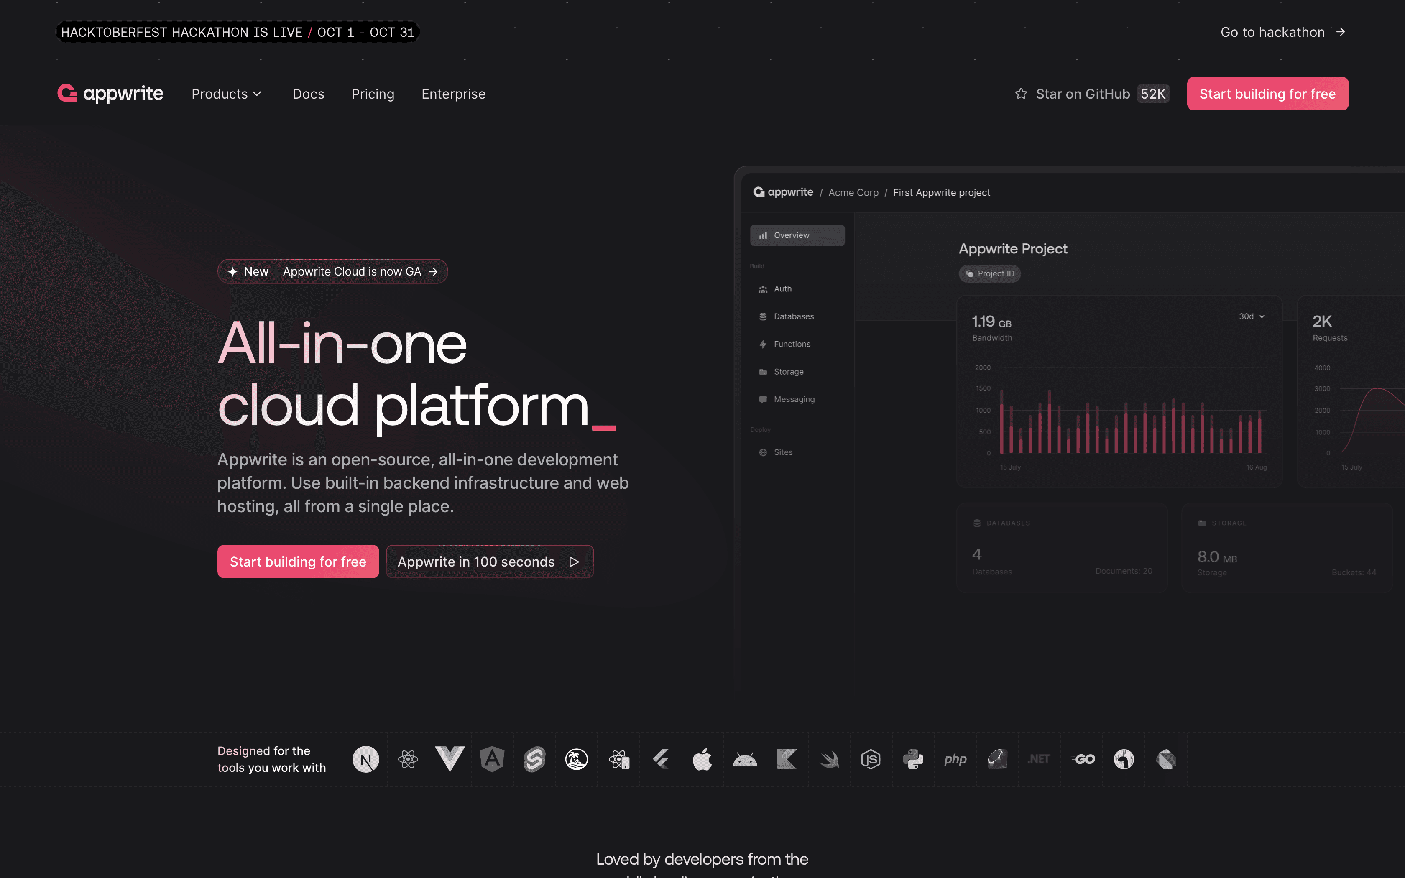Click the Android robot logo
The height and width of the screenshot is (878, 1405).
pos(745,759)
